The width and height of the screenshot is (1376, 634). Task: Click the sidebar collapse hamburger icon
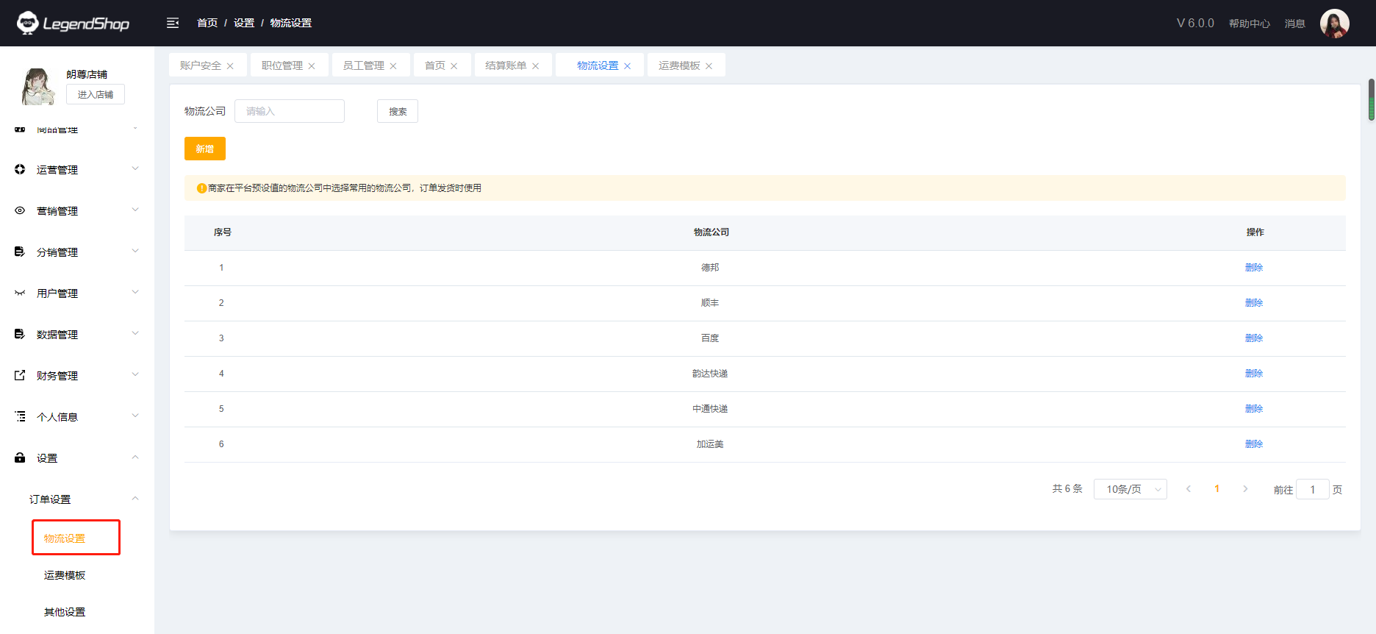(173, 23)
